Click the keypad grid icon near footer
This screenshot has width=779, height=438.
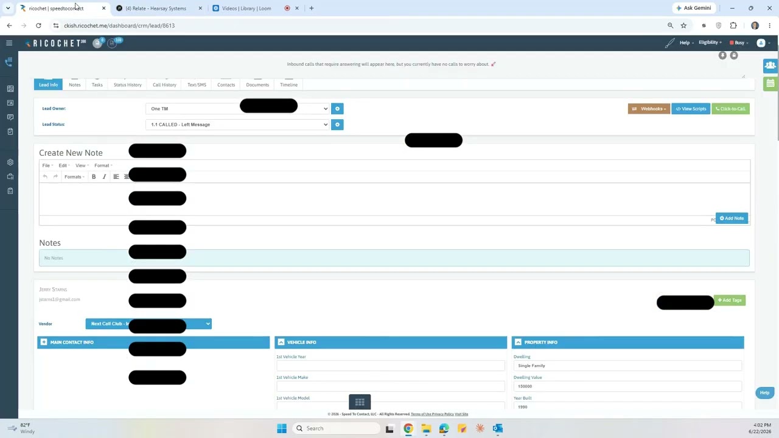pos(360,402)
